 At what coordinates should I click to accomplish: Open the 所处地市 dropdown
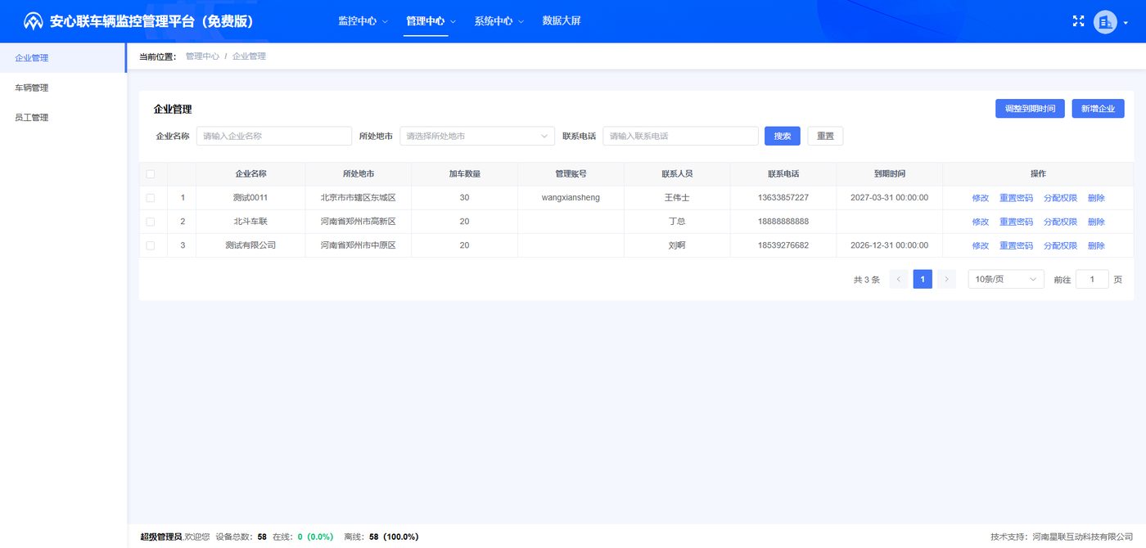[477, 136]
